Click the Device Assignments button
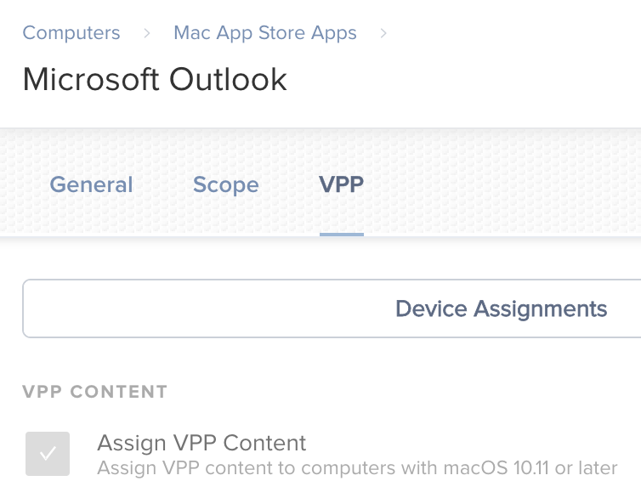 click(x=502, y=308)
